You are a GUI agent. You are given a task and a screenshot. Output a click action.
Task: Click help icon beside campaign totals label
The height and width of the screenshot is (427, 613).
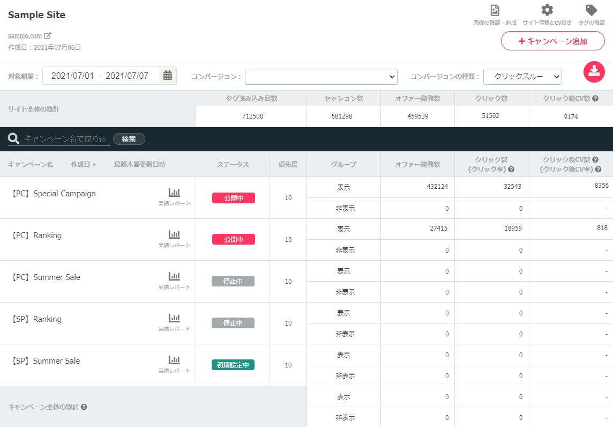(x=84, y=407)
